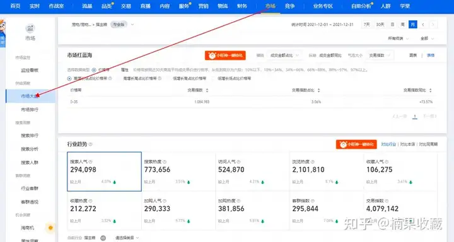Click the 对比行业 link
Image resolution: width=454 pixels, height=242 pixels.
[x=388, y=144]
